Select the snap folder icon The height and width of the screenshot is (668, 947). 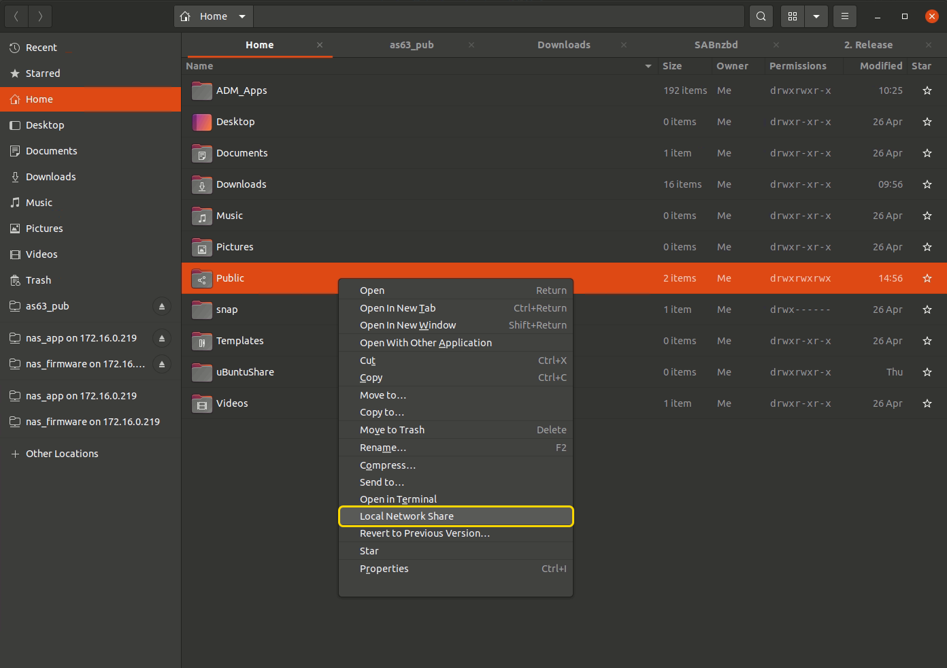click(201, 310)
